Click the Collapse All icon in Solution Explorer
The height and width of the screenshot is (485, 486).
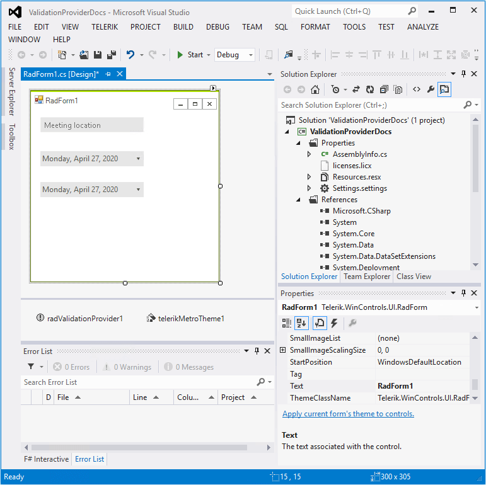click(384, 90)
